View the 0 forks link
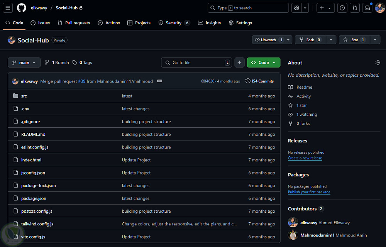The image size is (386, 247). (x=299, y=123)
